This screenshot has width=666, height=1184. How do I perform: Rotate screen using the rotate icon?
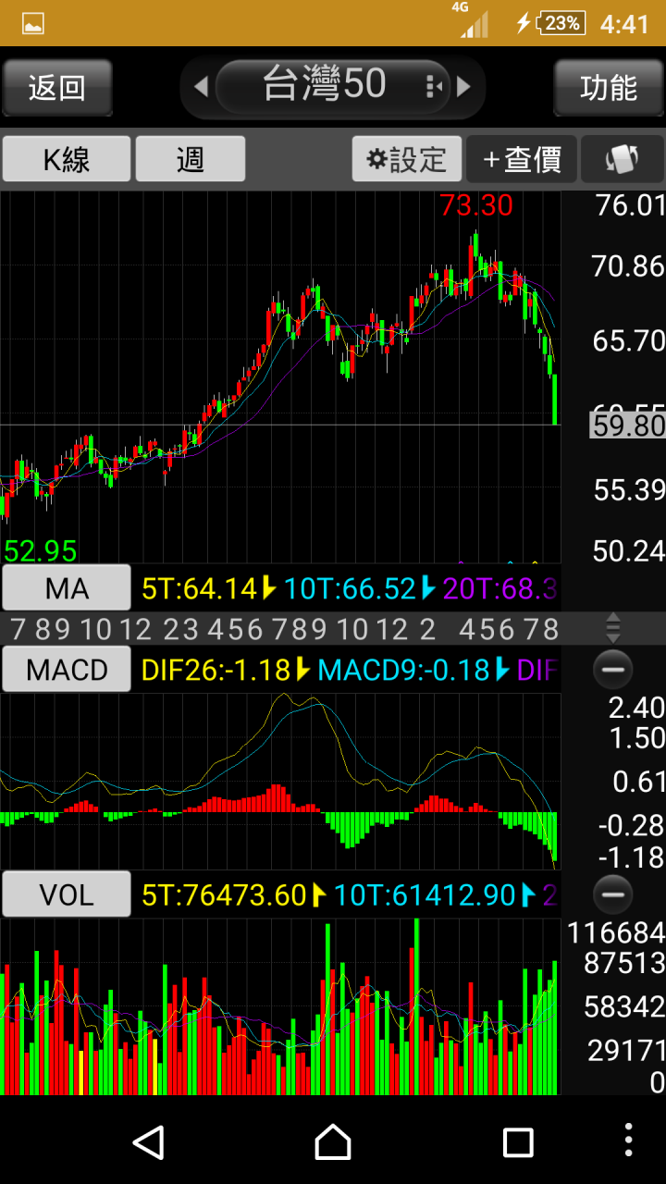pos(622,159)
